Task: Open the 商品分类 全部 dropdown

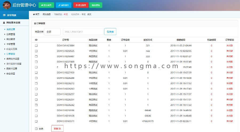Action: (52, 32)
